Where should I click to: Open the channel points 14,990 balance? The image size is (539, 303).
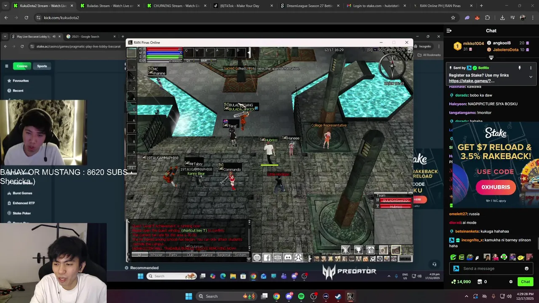461,282
